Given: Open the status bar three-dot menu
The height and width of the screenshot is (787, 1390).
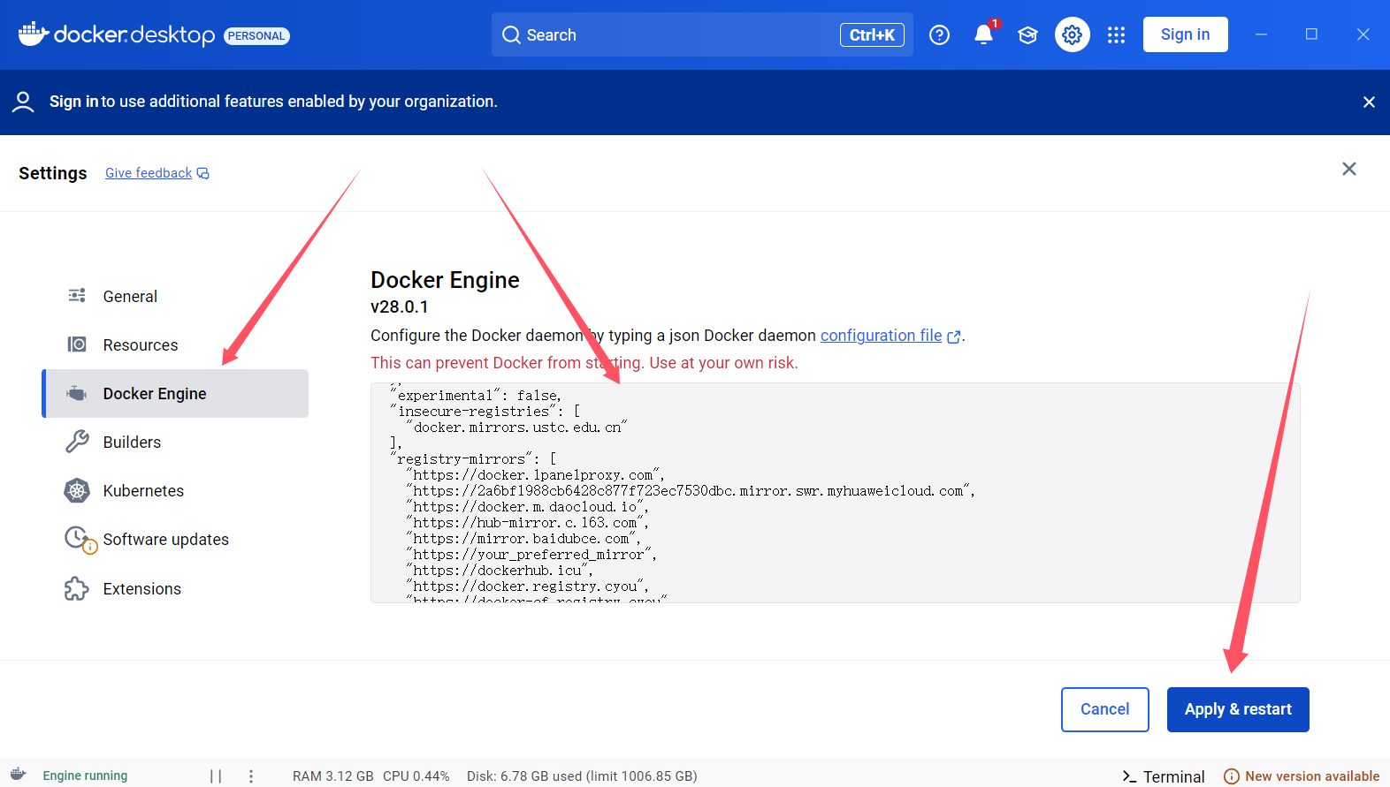Looking at the screenshot, I should pos(251,776).
